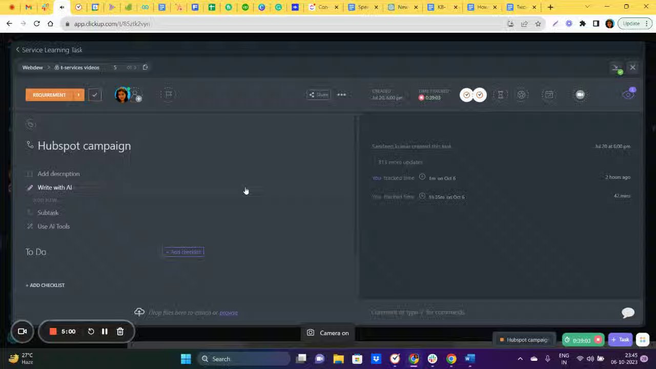Stop the screen recording at 5:00
656x369 pixels.
click(53, 332)
